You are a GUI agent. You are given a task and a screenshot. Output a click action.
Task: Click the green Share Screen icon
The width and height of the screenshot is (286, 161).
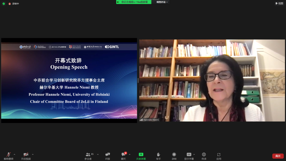141,155
